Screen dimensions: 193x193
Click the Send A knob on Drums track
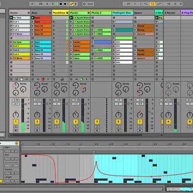(x=15, y=85)
